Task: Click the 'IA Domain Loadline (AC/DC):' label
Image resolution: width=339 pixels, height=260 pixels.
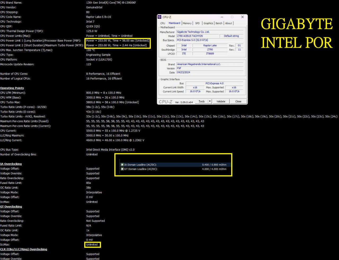Action: pos(141,165)
